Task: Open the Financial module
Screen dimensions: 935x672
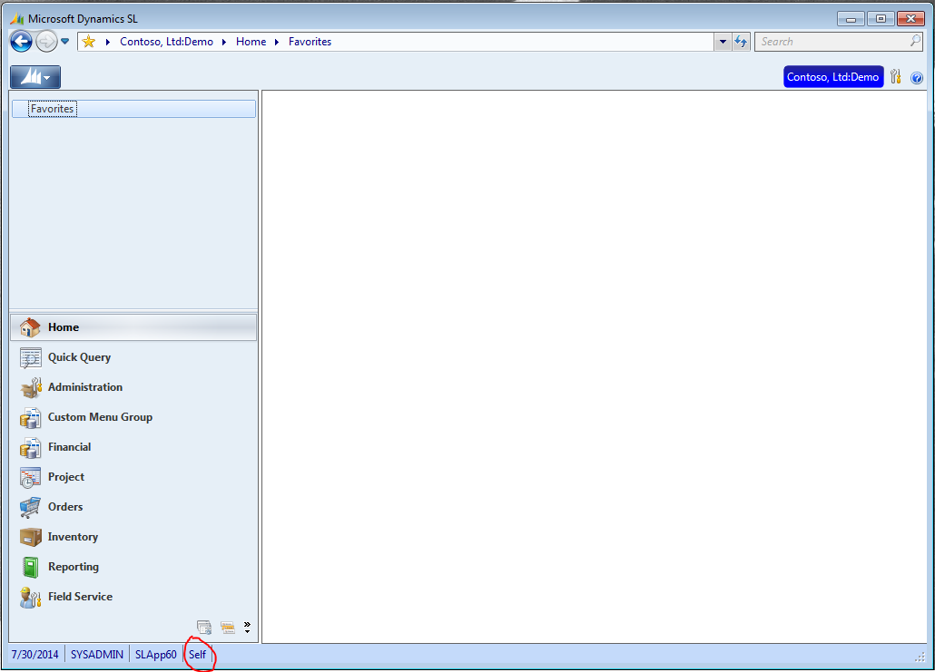Action: point(133,447)
